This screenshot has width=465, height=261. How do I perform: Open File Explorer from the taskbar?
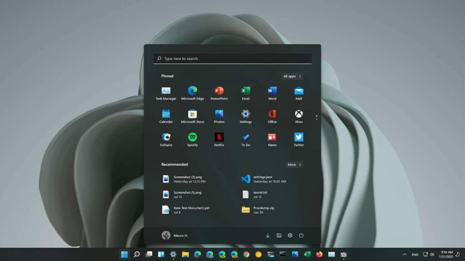click(x=185, y=254)
